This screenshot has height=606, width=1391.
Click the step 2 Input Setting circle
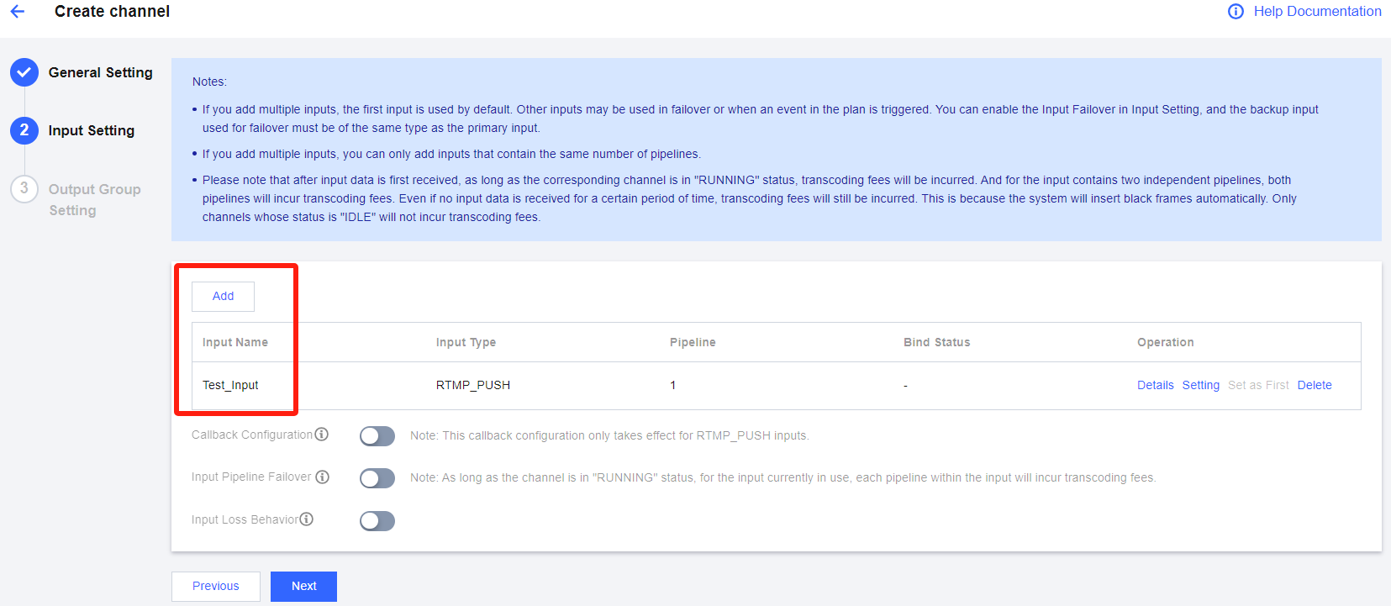coord(24,130)
